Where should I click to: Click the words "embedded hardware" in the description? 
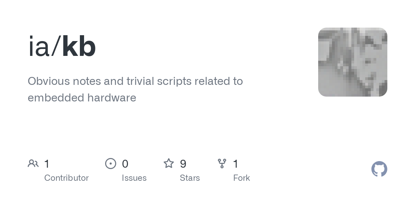tap(82, 98)
